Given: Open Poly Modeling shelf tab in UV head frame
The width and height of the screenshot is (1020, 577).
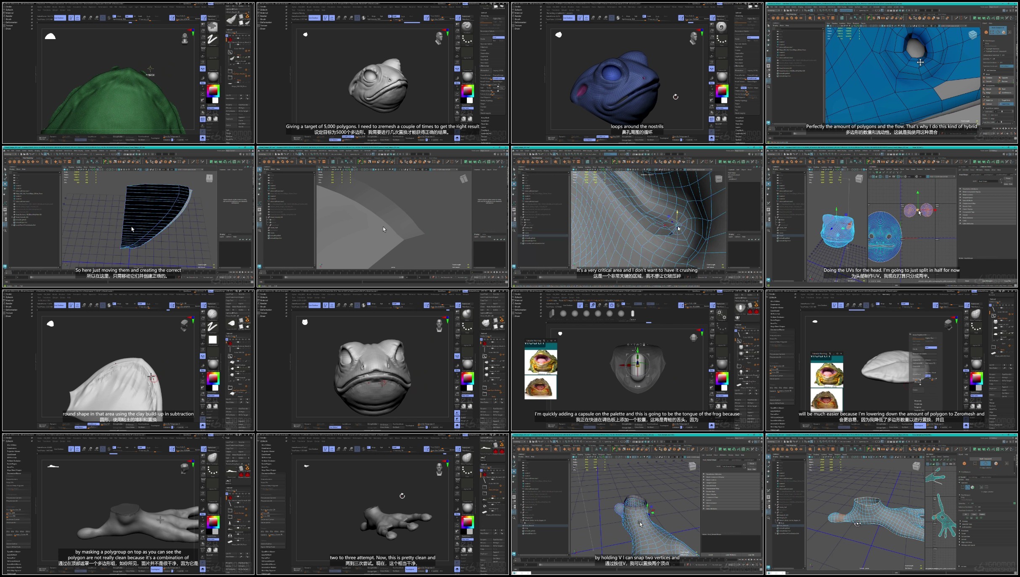Looking at the screenshot, I should pyautogui.click(x=791, y=158).
